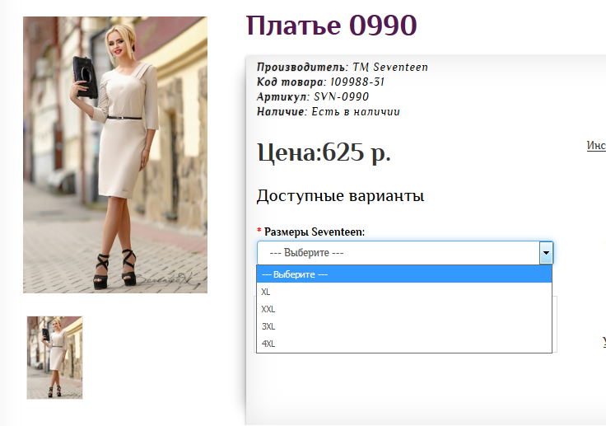Click the article number SVN-0990
Viewport: 606px width, 426px height.
(x=342, y=97)
